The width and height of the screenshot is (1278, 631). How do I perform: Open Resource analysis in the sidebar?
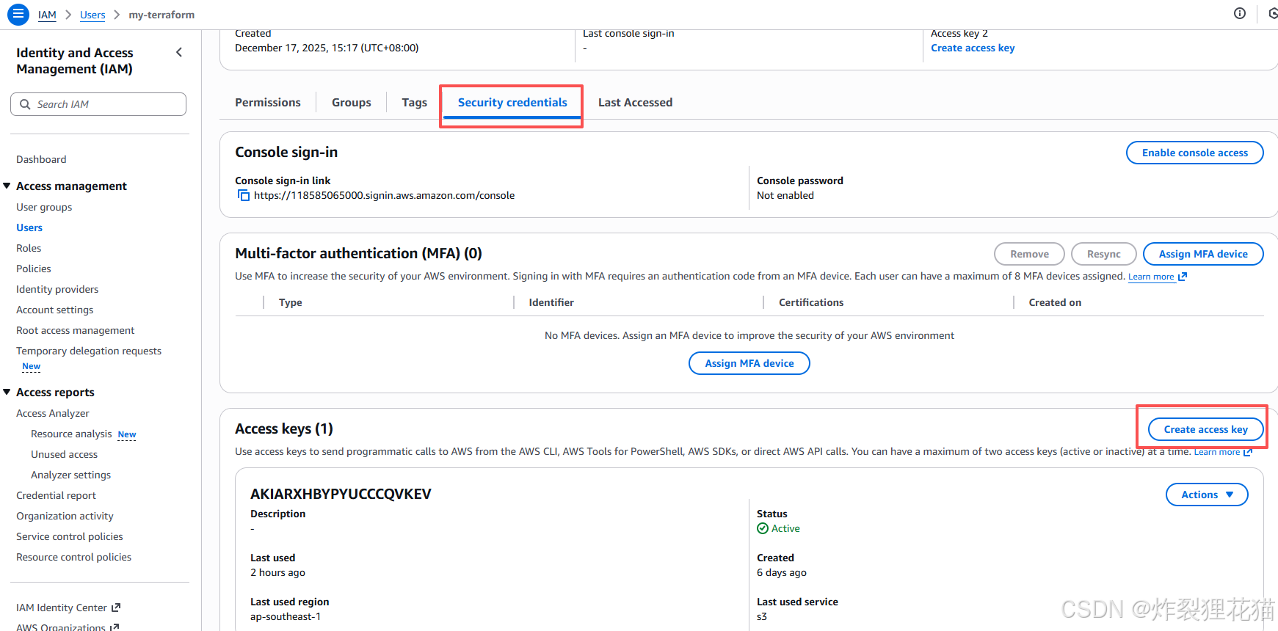(x=71, y=434)
